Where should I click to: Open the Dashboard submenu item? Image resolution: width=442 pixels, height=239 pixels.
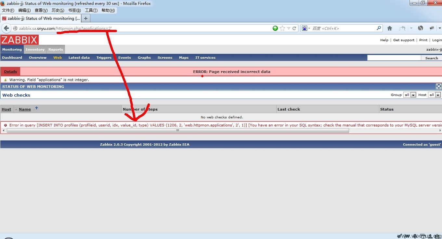12,58
